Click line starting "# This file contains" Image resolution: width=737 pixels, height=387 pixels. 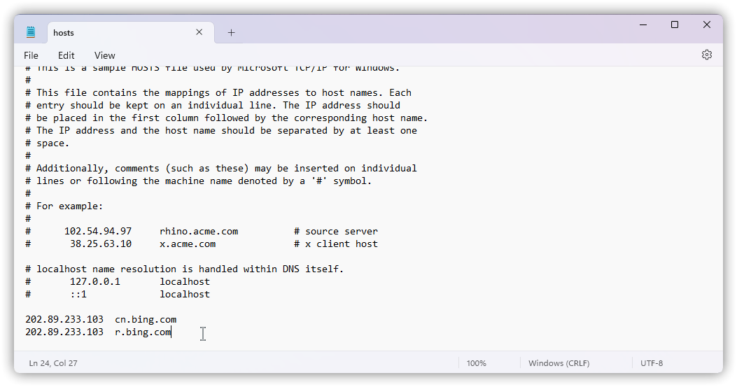tap(218, 92)
